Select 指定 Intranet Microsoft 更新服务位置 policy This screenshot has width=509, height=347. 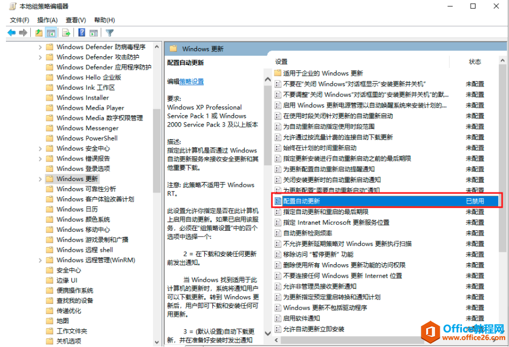coord(336,223)
